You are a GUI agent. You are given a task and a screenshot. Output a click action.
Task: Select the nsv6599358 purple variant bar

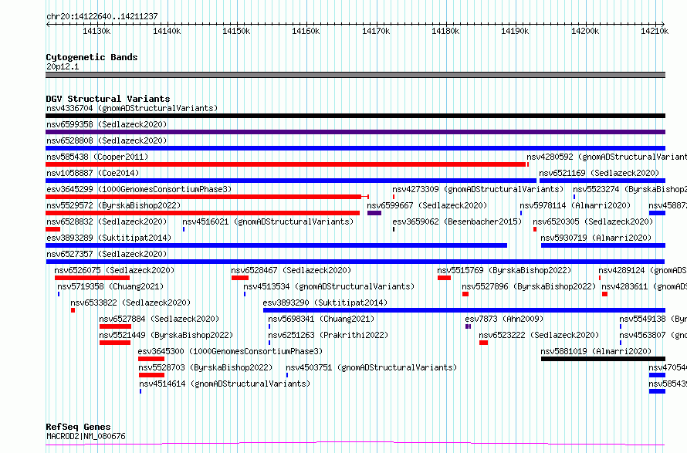[355, 132]
